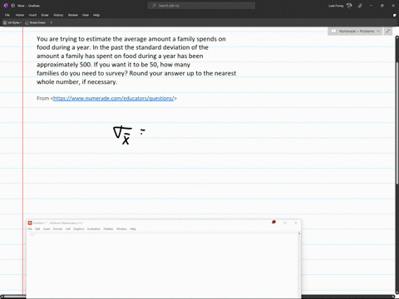Restore down the OneNote window
This screenshot has height=299, width=399.
click(x=382, y=6)
